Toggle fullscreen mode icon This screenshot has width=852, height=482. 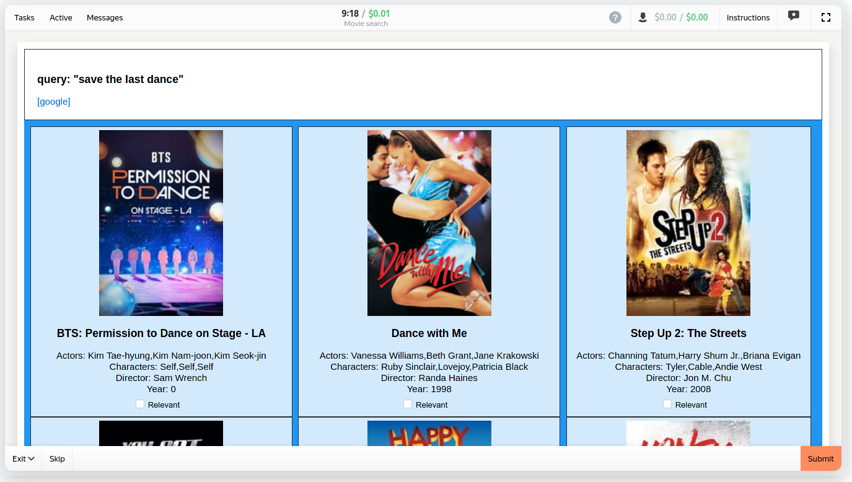click(x=826, y=17)
